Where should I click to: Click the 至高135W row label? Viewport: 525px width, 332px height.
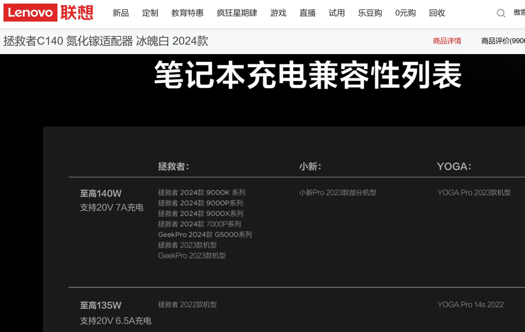coord(101,305)
